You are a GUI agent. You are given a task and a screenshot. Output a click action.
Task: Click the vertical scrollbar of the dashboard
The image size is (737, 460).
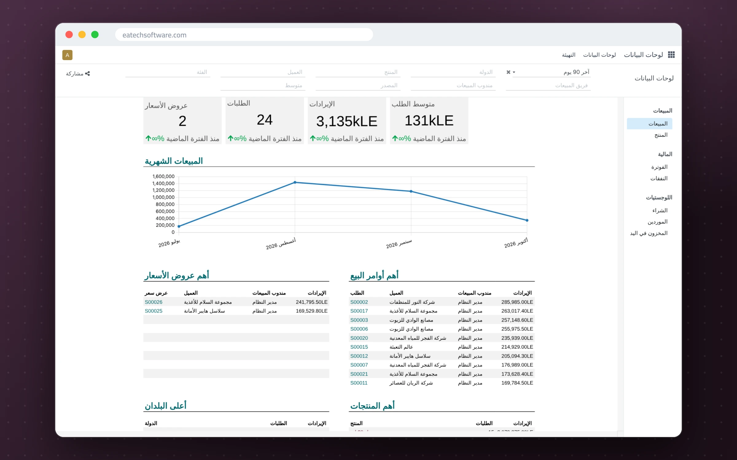[620, 264]
